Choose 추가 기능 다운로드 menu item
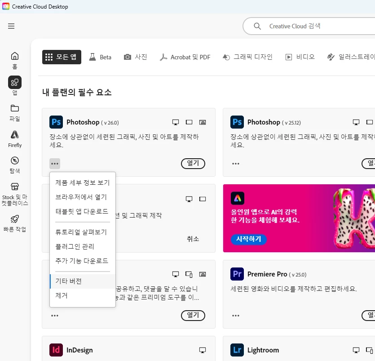This screenshot has height=361, width=375. click(x=83, y=261)
